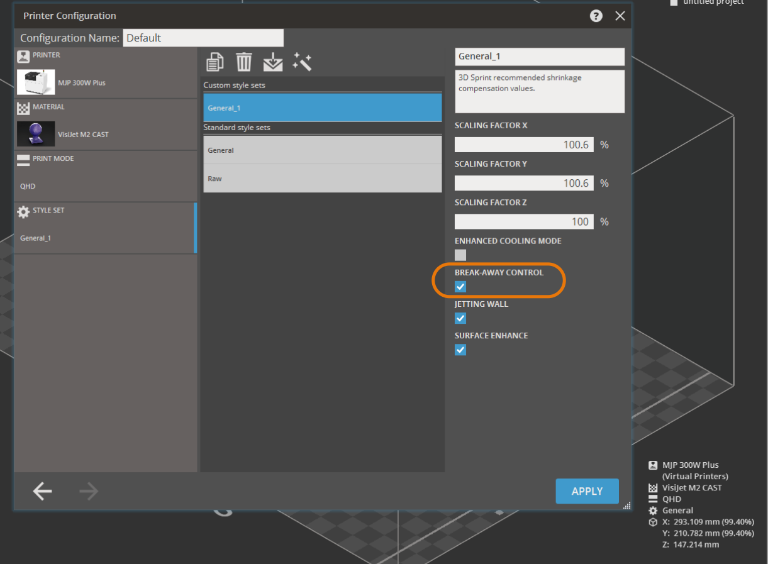The height and width of the screenshot is (564, 768).
Task: Select the General standard style set
Action: point(322,150)
